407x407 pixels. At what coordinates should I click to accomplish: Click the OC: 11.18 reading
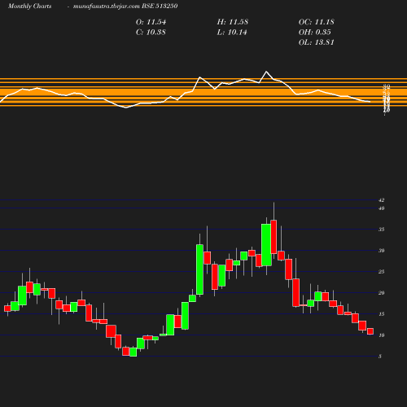(x=317, y=22)
